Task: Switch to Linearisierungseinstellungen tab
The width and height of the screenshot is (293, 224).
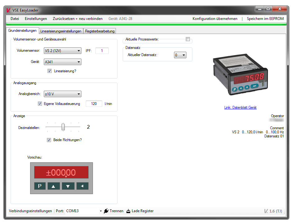Action: [x=61, y=31]
